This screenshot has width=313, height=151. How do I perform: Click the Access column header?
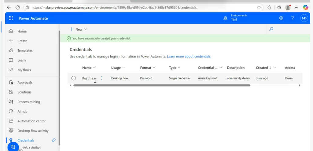click(x=290, y=68)
